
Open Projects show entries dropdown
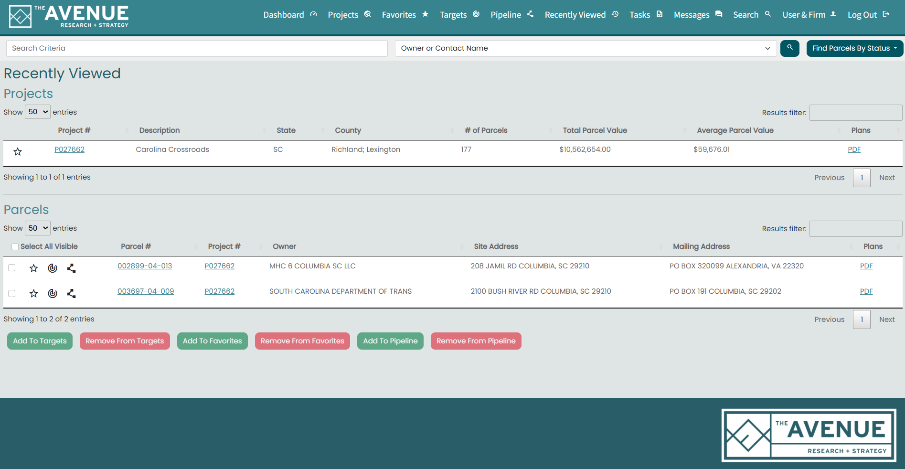(x=38, y=112)
